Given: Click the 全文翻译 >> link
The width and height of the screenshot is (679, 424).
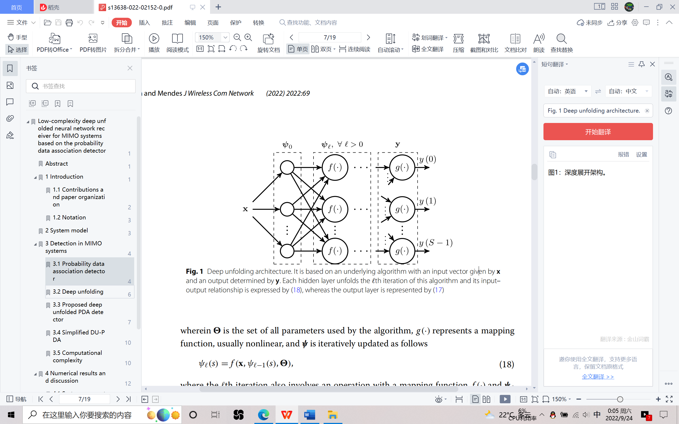Looking at the screenshot, I should coord(598,377).
